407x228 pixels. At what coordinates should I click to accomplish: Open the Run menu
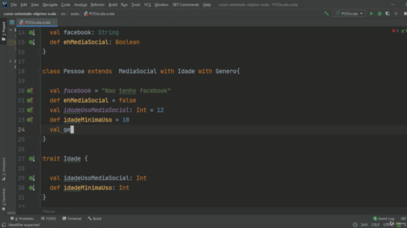click(125, 4)
